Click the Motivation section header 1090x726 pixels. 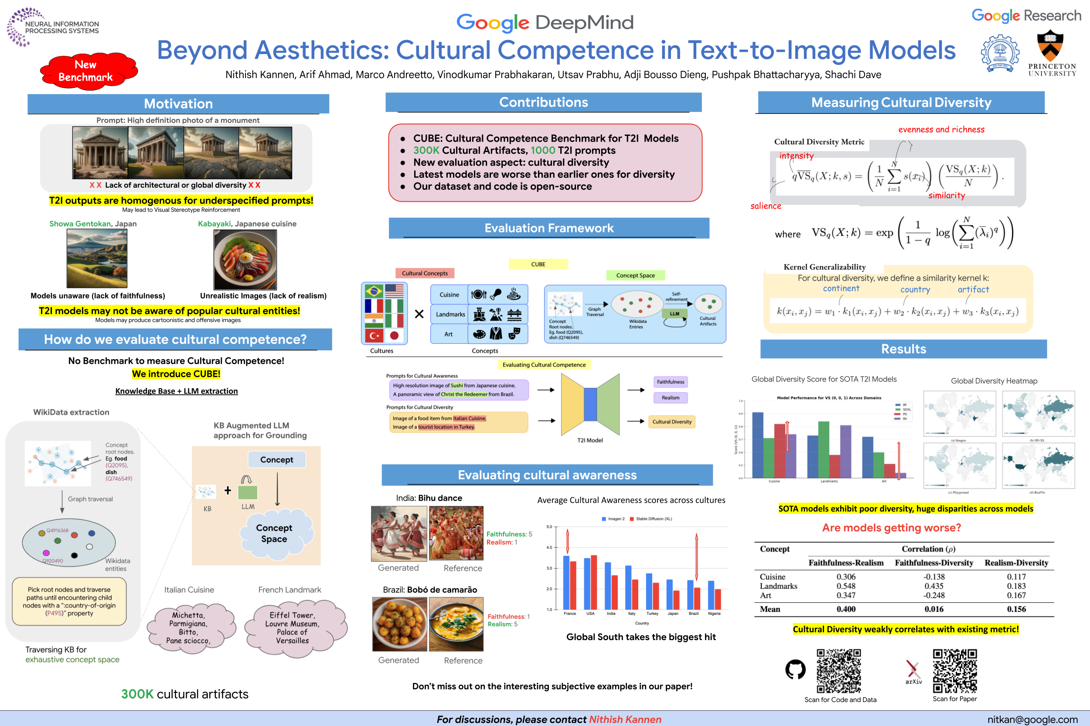point(178,104)
